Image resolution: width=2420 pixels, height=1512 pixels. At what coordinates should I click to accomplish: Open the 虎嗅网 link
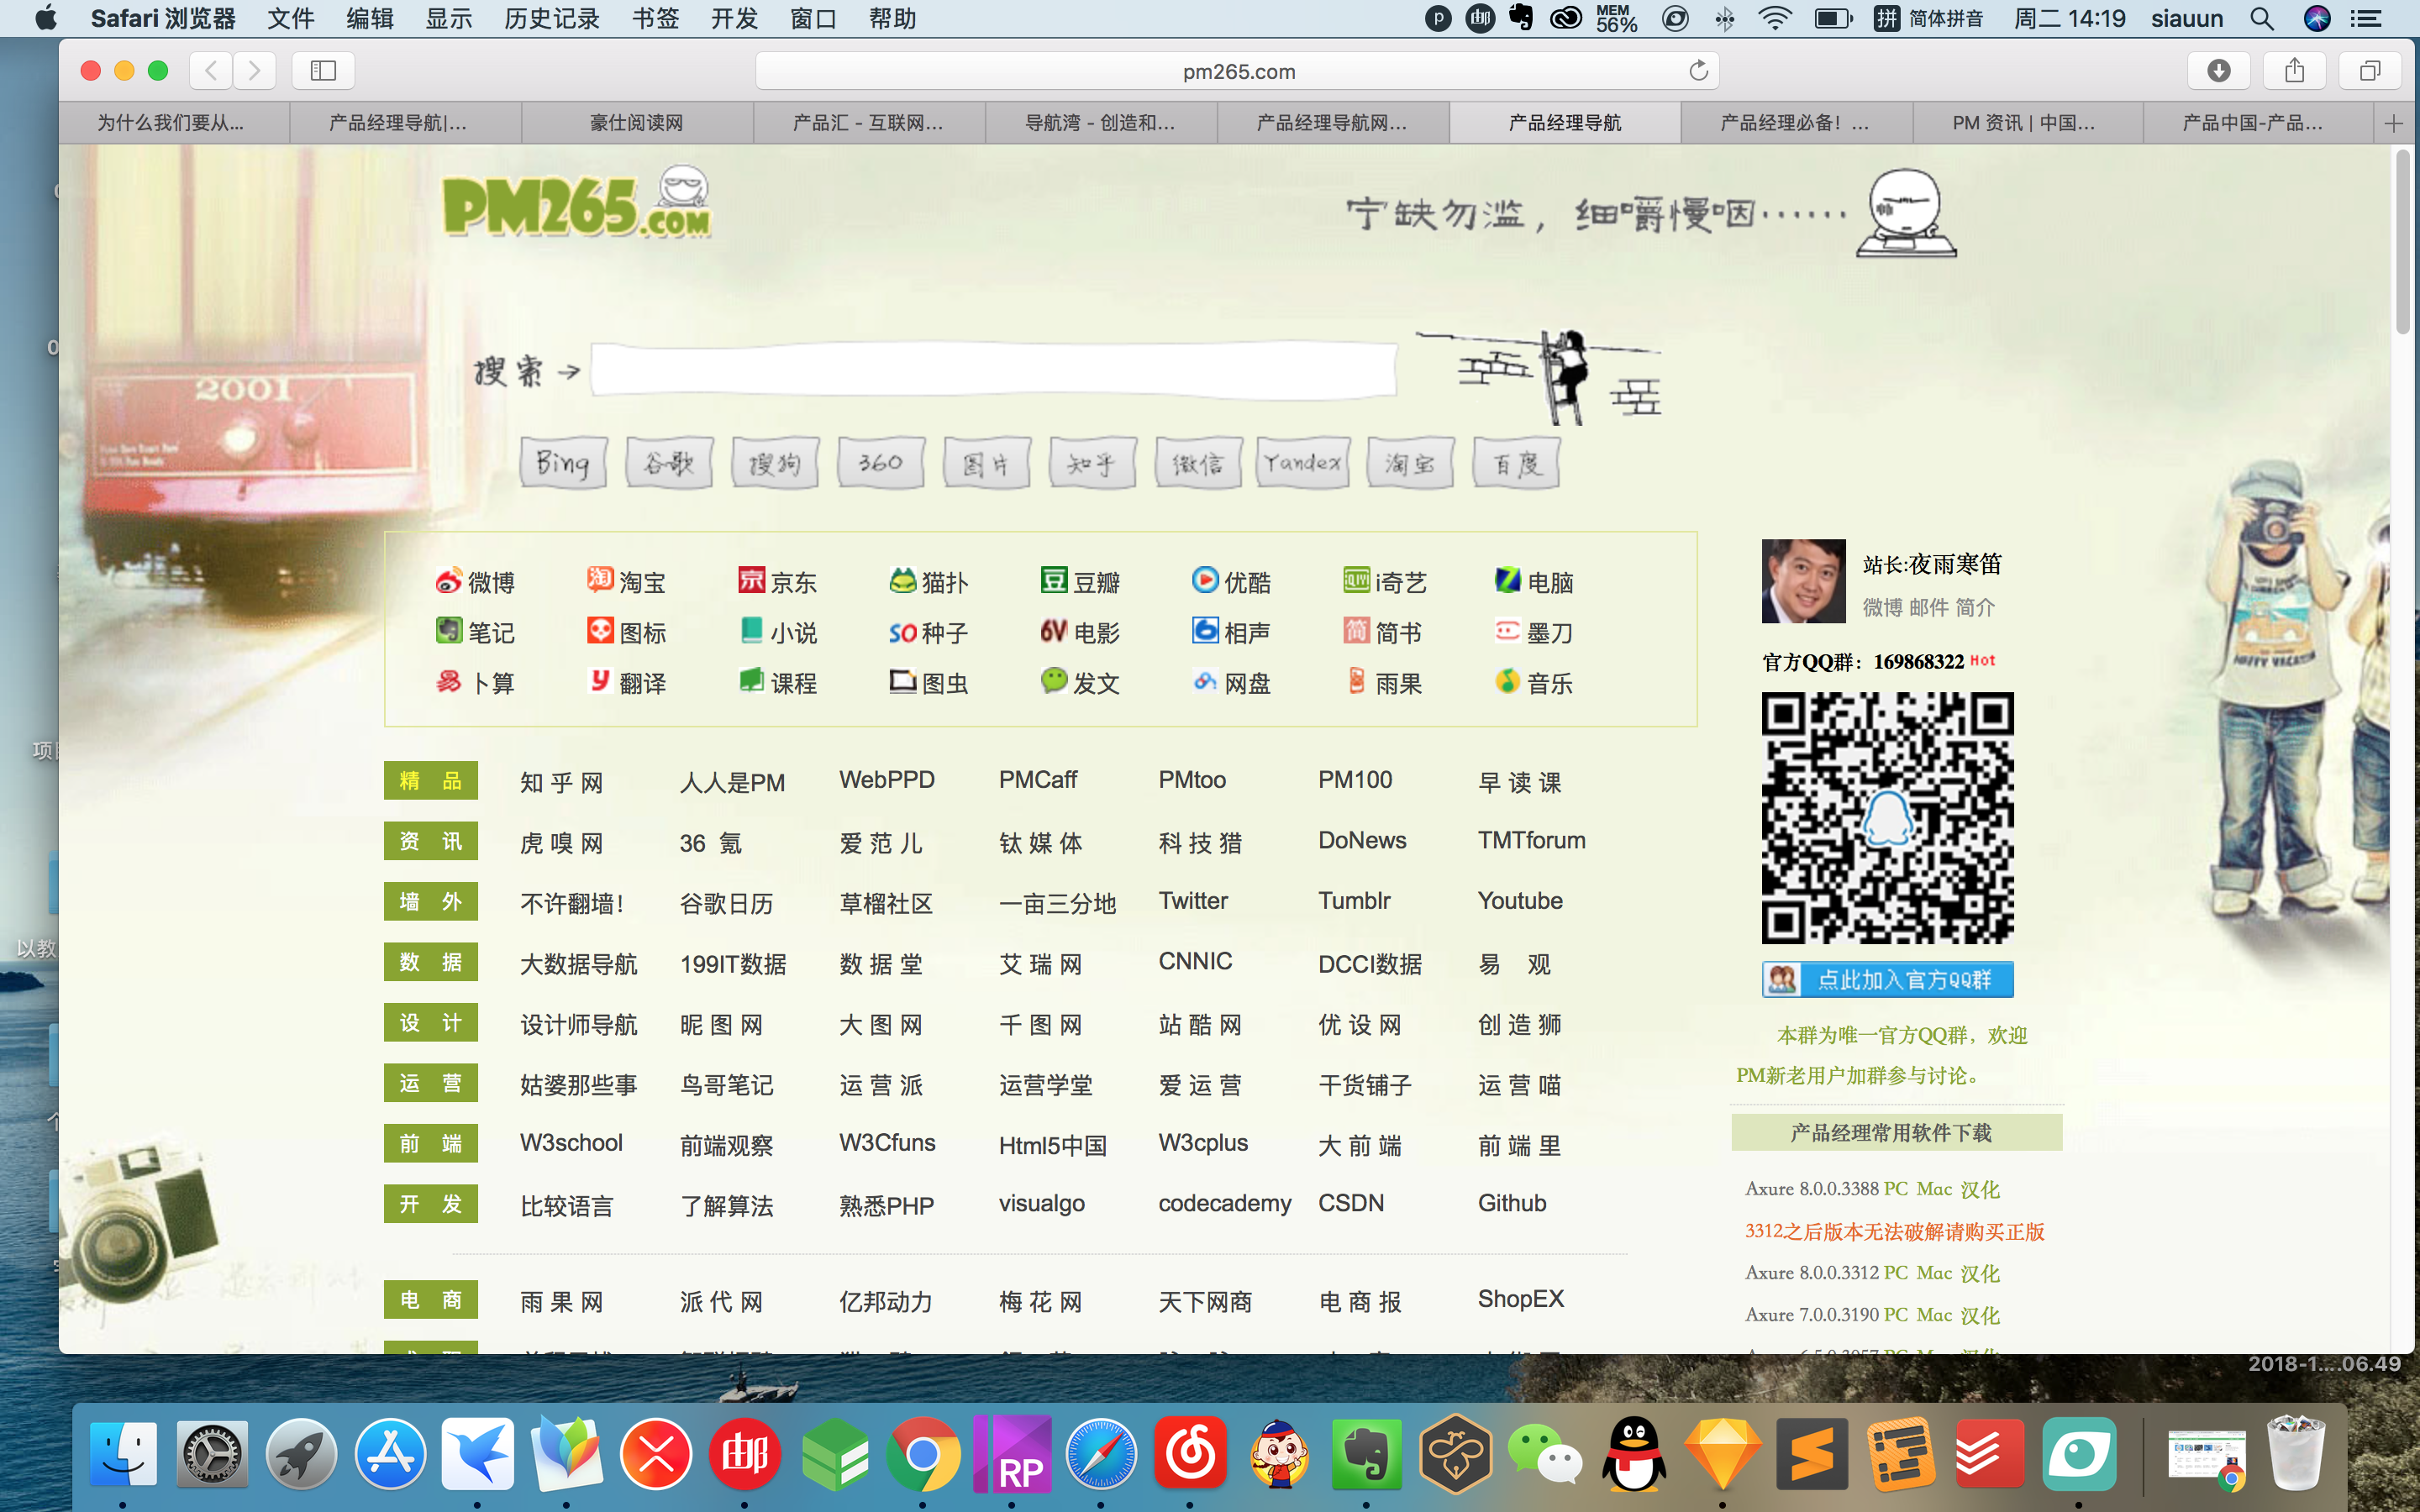coord(562,843)
